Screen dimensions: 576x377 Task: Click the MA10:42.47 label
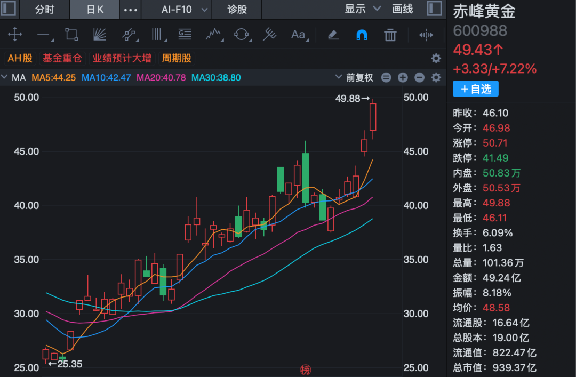coord(106,77)
